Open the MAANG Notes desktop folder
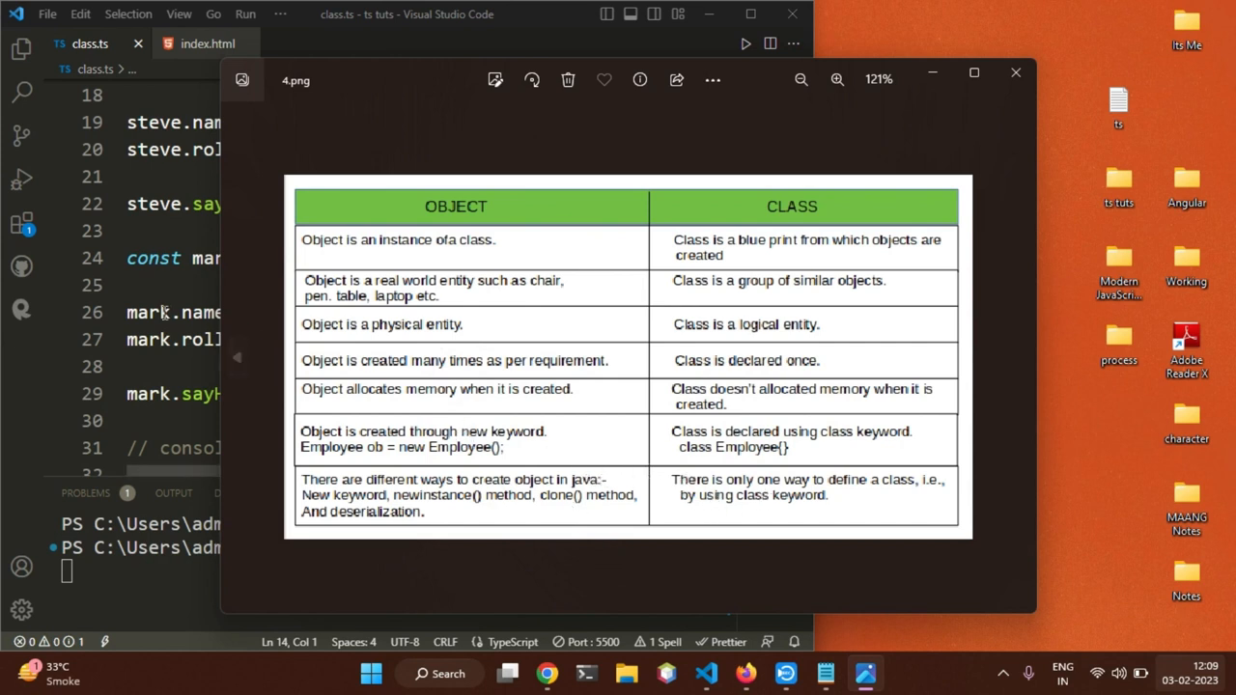The height and width of the screenshot is (695, 1236). pyautogui.click(x=1187, y=509)
